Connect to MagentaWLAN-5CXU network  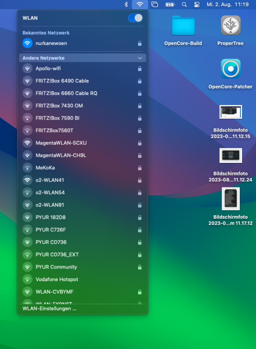82,143
